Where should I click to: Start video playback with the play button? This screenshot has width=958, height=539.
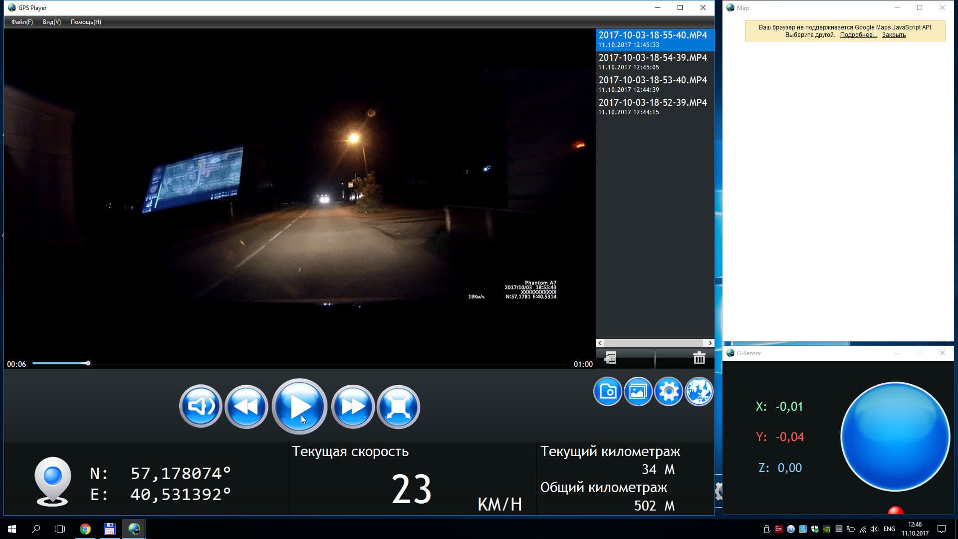(x=299, y=406)
